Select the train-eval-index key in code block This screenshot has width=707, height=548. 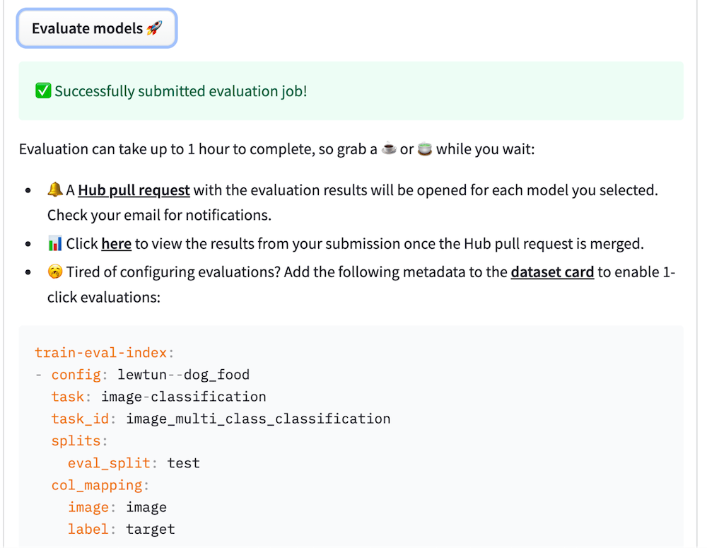[x=100, y=352]
